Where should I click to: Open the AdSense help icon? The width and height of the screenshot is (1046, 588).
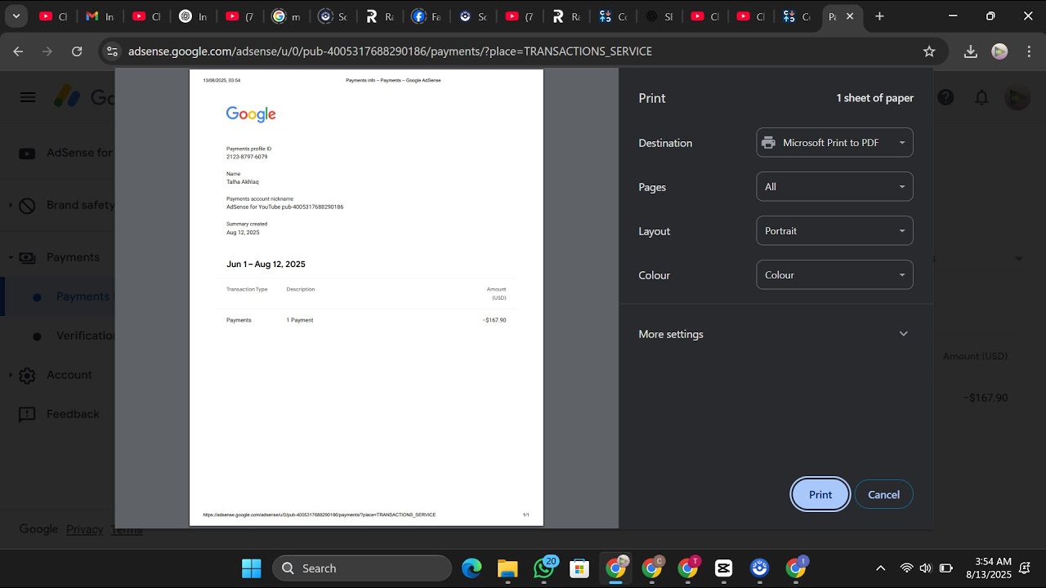(x=945, y=97)
